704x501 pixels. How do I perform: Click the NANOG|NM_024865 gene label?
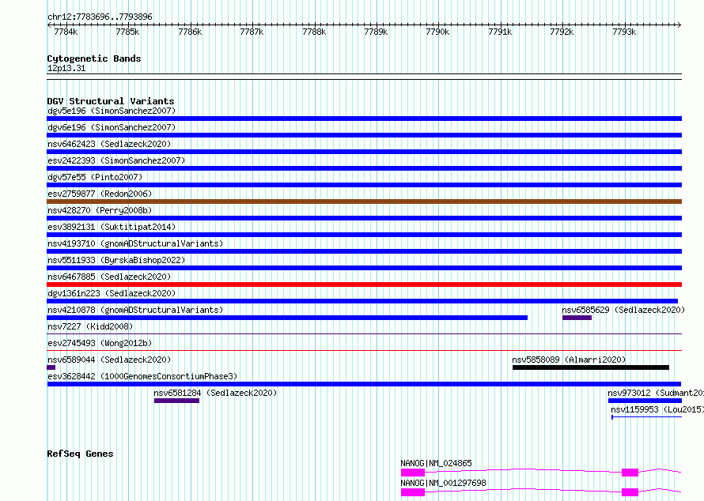pyautogui.click(x=436, y=463)
